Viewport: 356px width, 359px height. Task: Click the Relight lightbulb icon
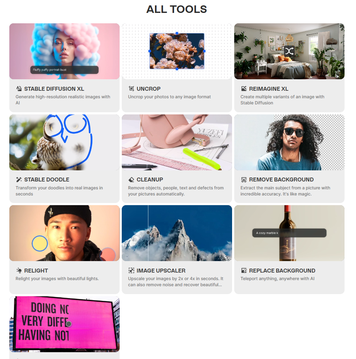click(19, 270)
